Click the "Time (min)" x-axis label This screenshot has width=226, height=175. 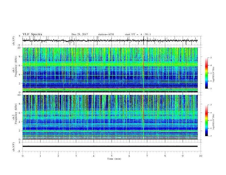(114, 159)
